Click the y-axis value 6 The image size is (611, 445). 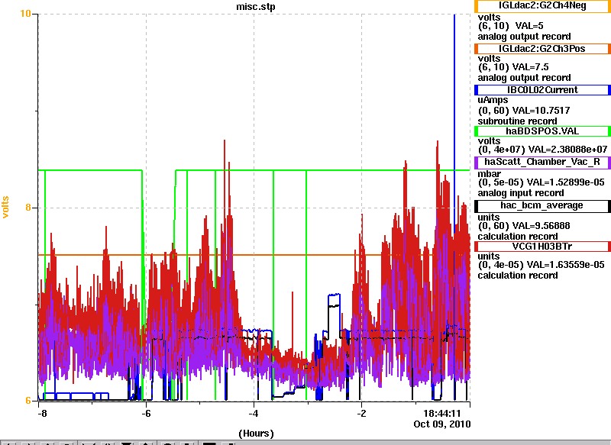click(x=28, y=400)
